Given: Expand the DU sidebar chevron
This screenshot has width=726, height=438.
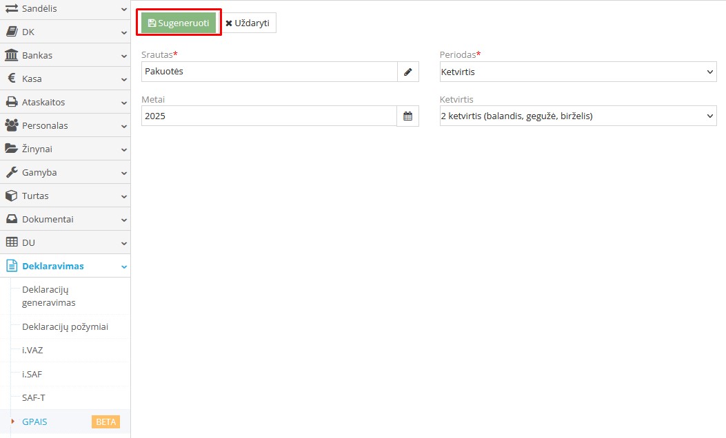Looking at the screenshot, I should 123,243.
